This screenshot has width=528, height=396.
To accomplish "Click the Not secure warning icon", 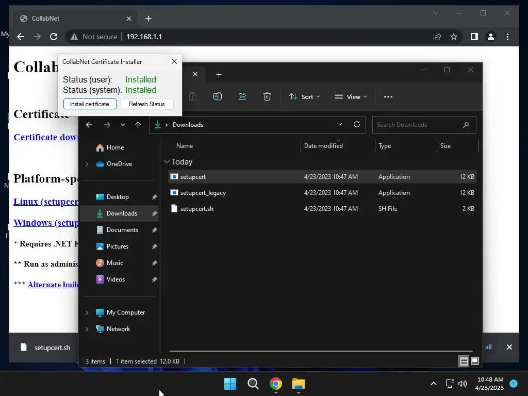I will click(x=74, y=37).
